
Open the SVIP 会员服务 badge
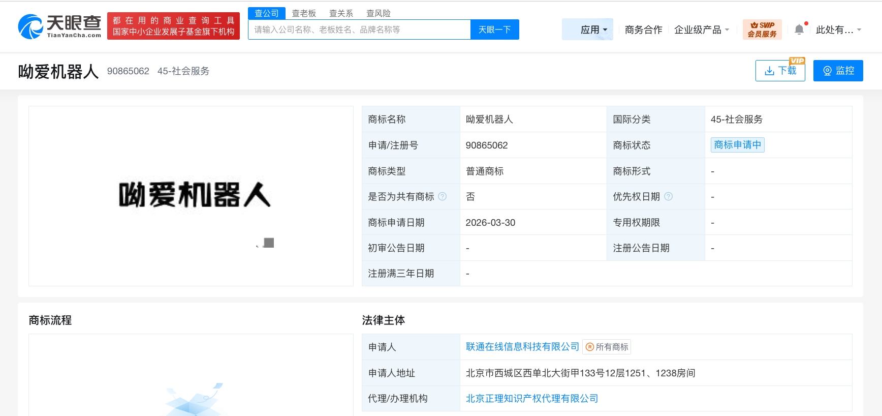click(x=762, y=29)
